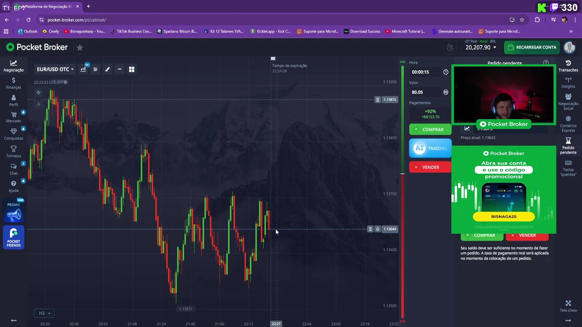Expand the H3 timeframe selector
The image size is (582, 327).
tap(44, 313)
